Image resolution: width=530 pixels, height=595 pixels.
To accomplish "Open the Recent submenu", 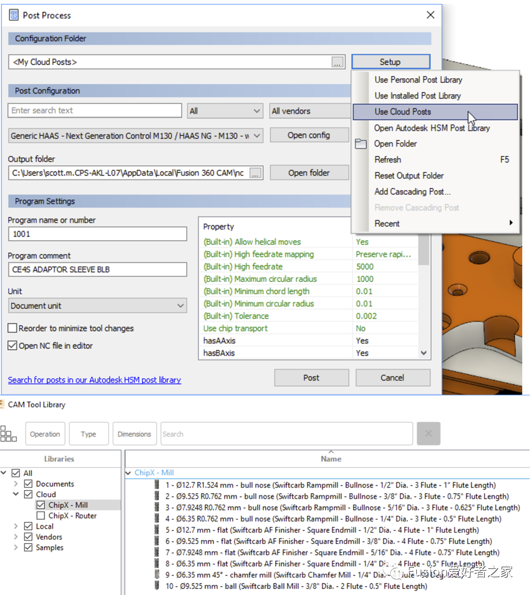I will [x=435, y=224].
